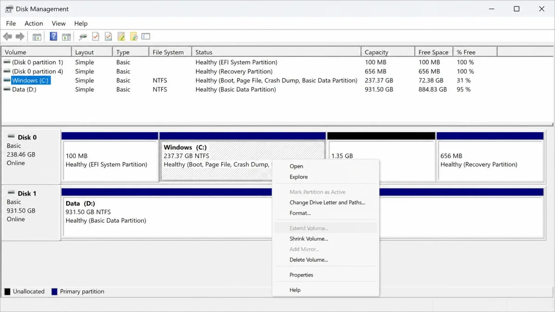Image resolution: width=555 pixels, height=312 pixels.
Task: Choose Shrink Volume... from context menu
Action: coord(326,239)
